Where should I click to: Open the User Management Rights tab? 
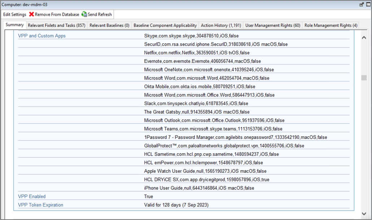[x=273, y=25]
